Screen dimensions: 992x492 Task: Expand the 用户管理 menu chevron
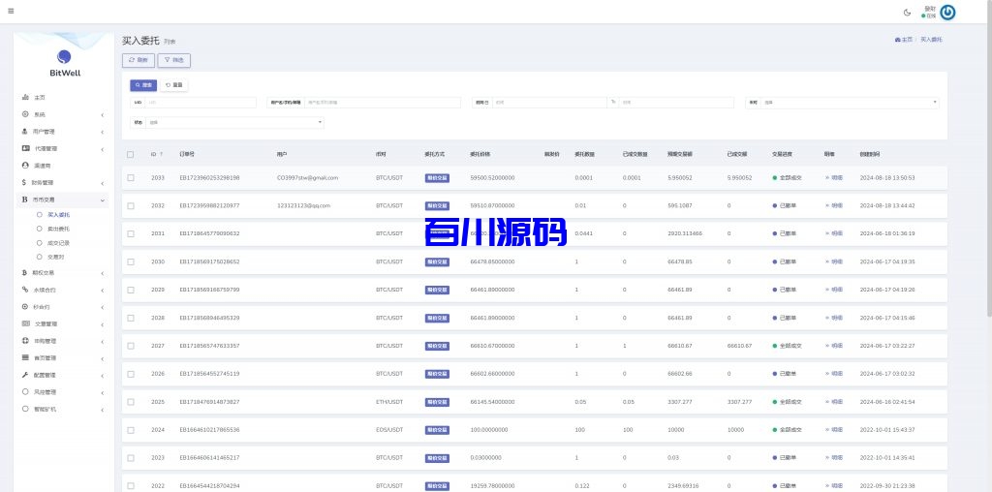[103, 132]
